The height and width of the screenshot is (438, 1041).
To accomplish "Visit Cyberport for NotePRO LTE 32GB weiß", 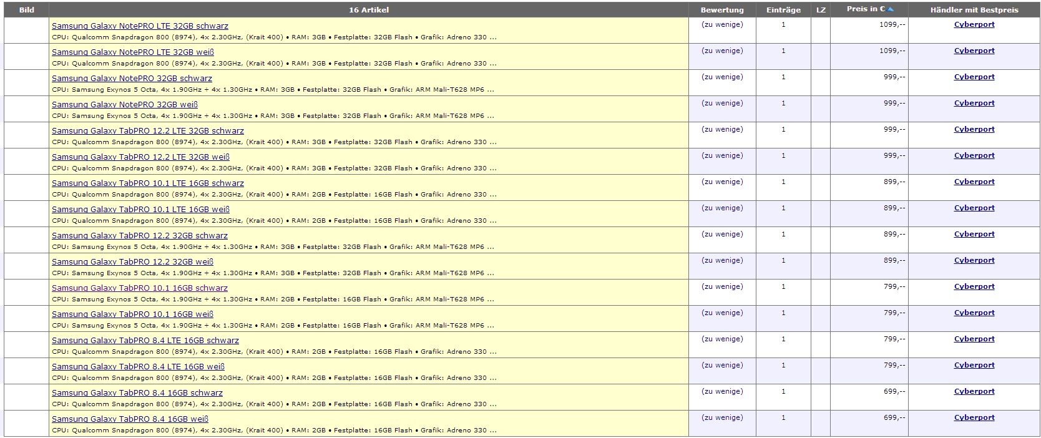I will 974,51.
